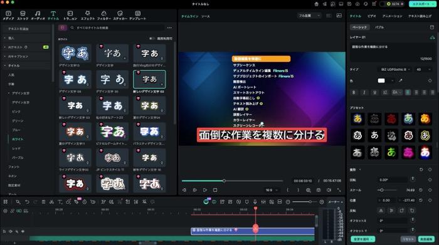Viewport: 439px width, 245px height.
Task: Toggle underline formatting
Action: point(374,92)
